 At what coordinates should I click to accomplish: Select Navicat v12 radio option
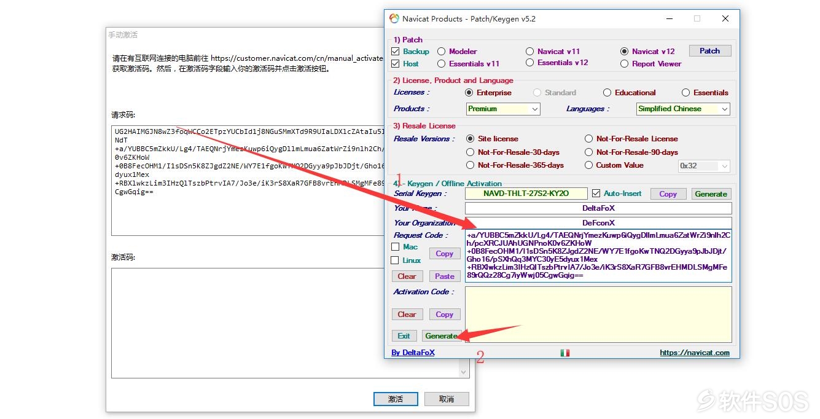pos(625,52)
